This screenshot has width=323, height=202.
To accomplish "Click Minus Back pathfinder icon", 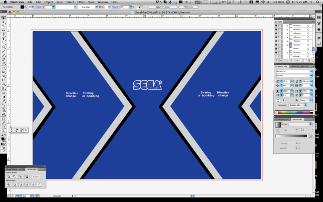I will click(x=39, y=185).
